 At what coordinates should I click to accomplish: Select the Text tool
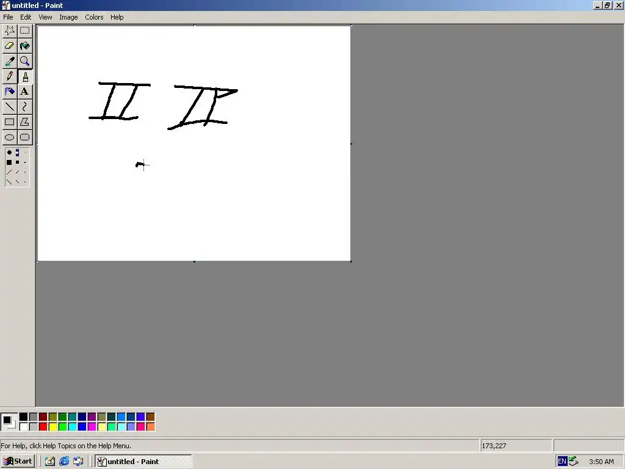click(x=24, y=92)
